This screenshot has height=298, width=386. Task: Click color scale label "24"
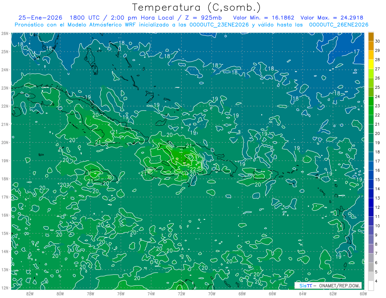pyautogui.click(x=378, y=96)
